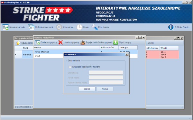Click Wejdź do gry download icon
Screen dimensions: 193x120
115,42
